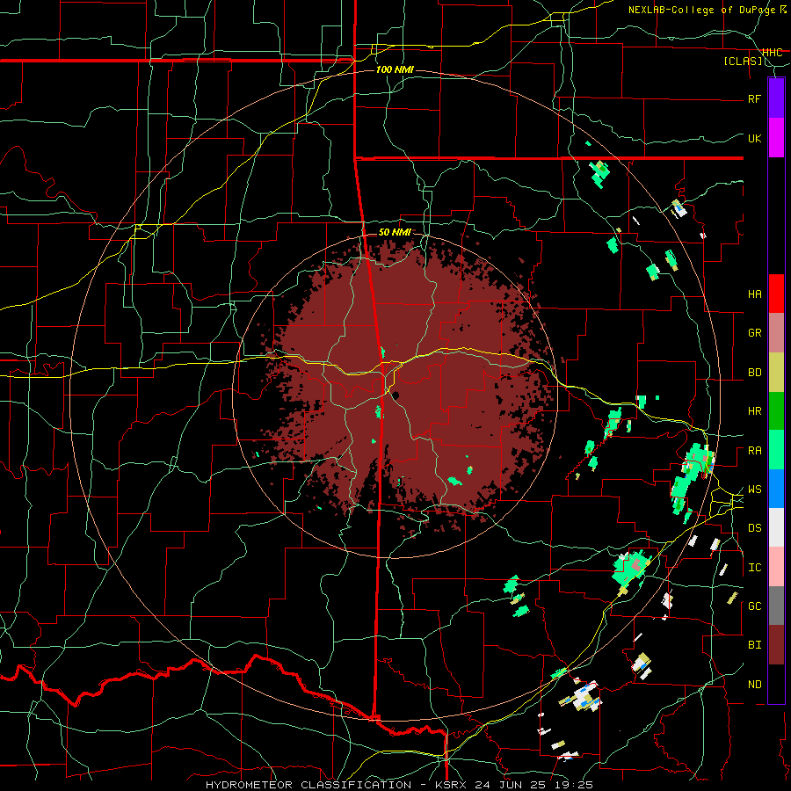Image resolution: width=791 pixels, height=791 pixels.
Task: Click the HHC product code label
Action: (772, 53)
